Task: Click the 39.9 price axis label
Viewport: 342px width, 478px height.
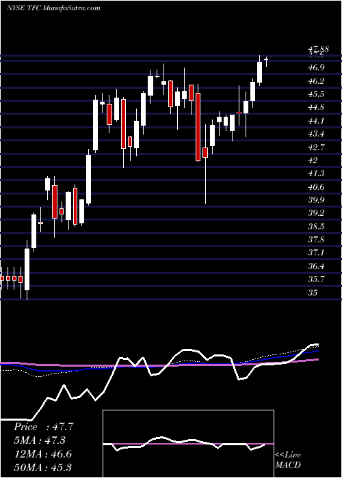Action: tap(317, 200)
